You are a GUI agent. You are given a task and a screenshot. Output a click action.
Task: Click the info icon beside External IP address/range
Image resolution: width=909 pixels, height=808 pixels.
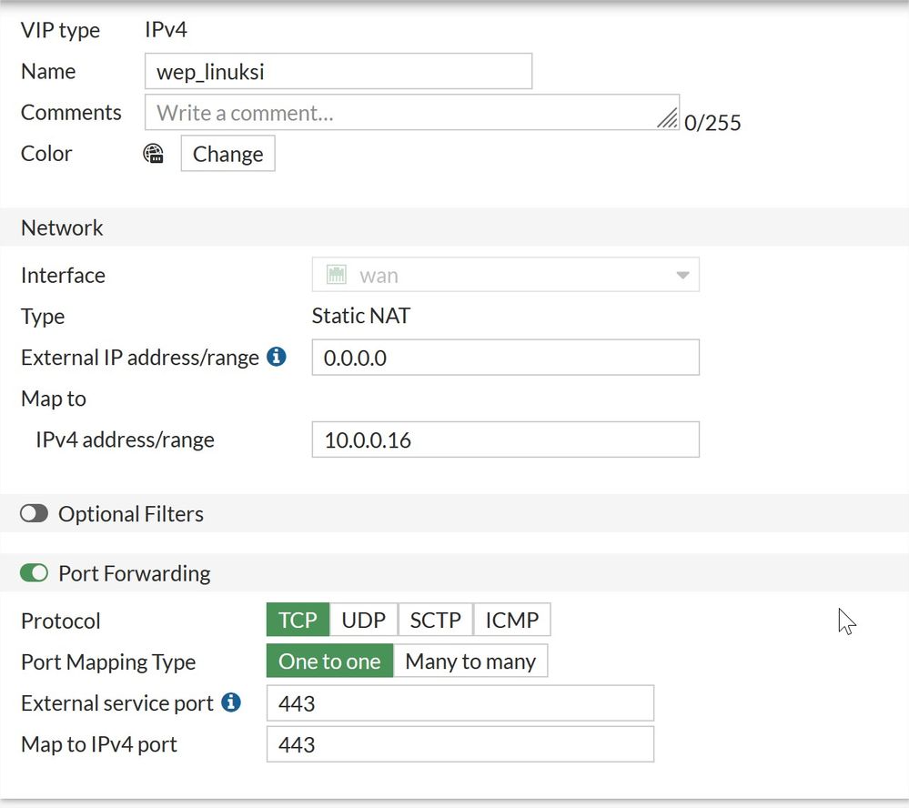276,358
